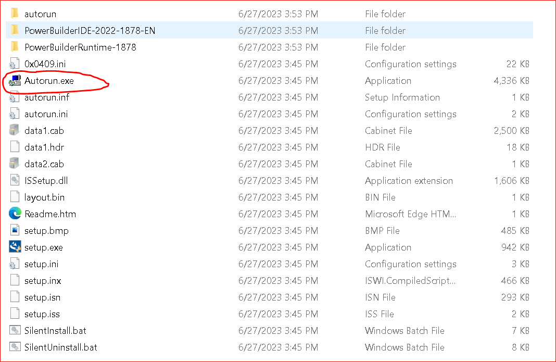
Task: Click the Readme.htm Edge icon
Action: [x=15, y=214]
